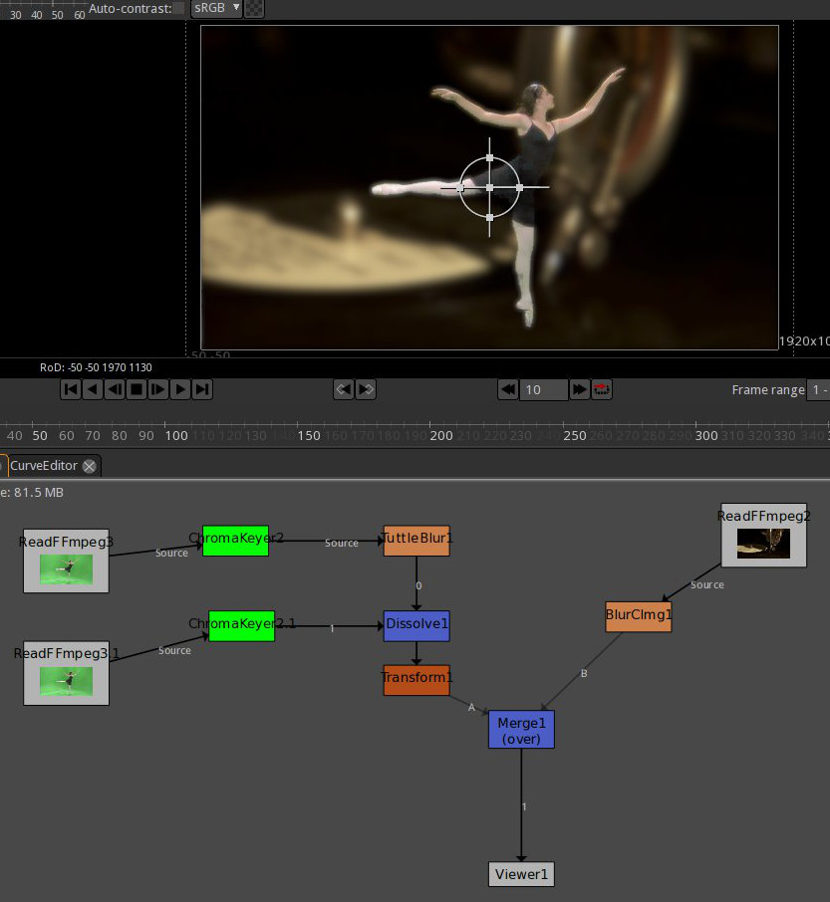Jump to last frame button
The image size is (830, 902).
[x=202, y=389]
